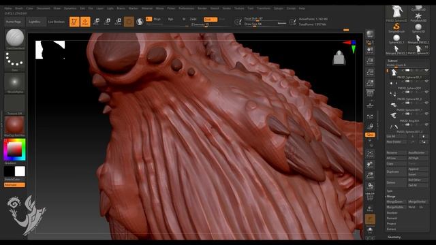This screenshot has width=436, height=245.
Task: Hide PM3D_Ring3D1 subtool eye
Action: click(x=426, y=114)
